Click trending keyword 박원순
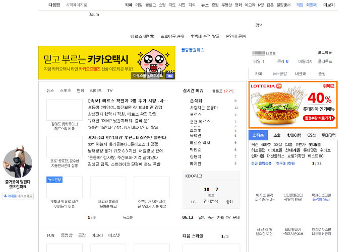Screen dimensions: 358x252 (196, 150)
